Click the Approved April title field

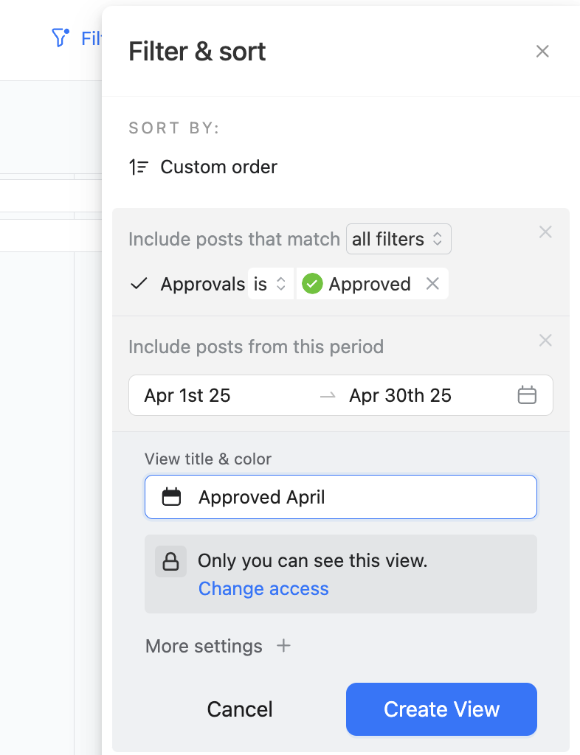coord(362,497)
